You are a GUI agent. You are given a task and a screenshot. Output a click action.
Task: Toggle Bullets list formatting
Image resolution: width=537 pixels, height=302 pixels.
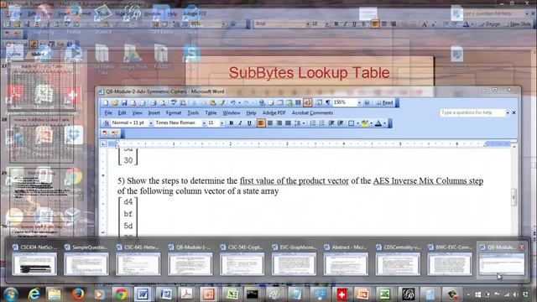[322, 123]
